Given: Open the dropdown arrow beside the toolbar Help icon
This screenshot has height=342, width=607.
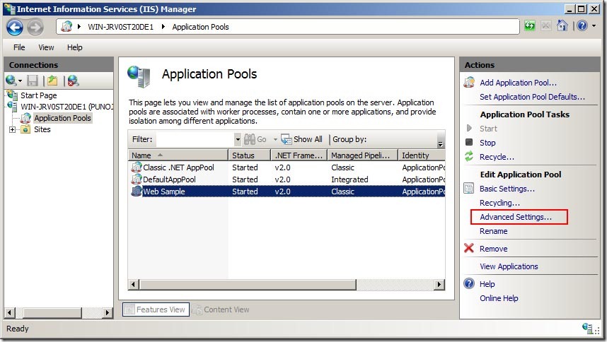Looking at the screenshot, I should point(594,26).
